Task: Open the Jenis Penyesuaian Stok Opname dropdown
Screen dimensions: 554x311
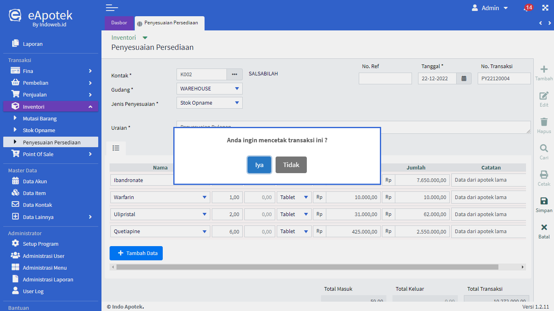Action: click(x=209, y=103)
